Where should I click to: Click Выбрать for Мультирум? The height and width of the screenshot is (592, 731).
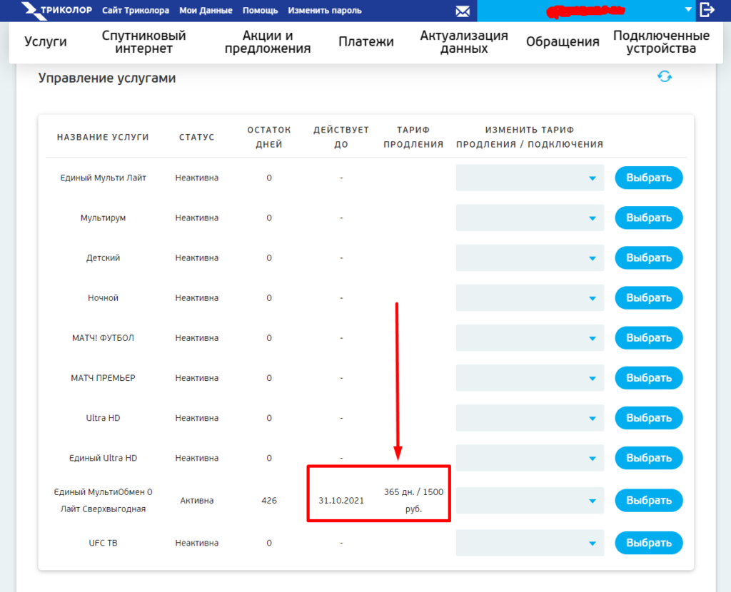click(648, 218)
